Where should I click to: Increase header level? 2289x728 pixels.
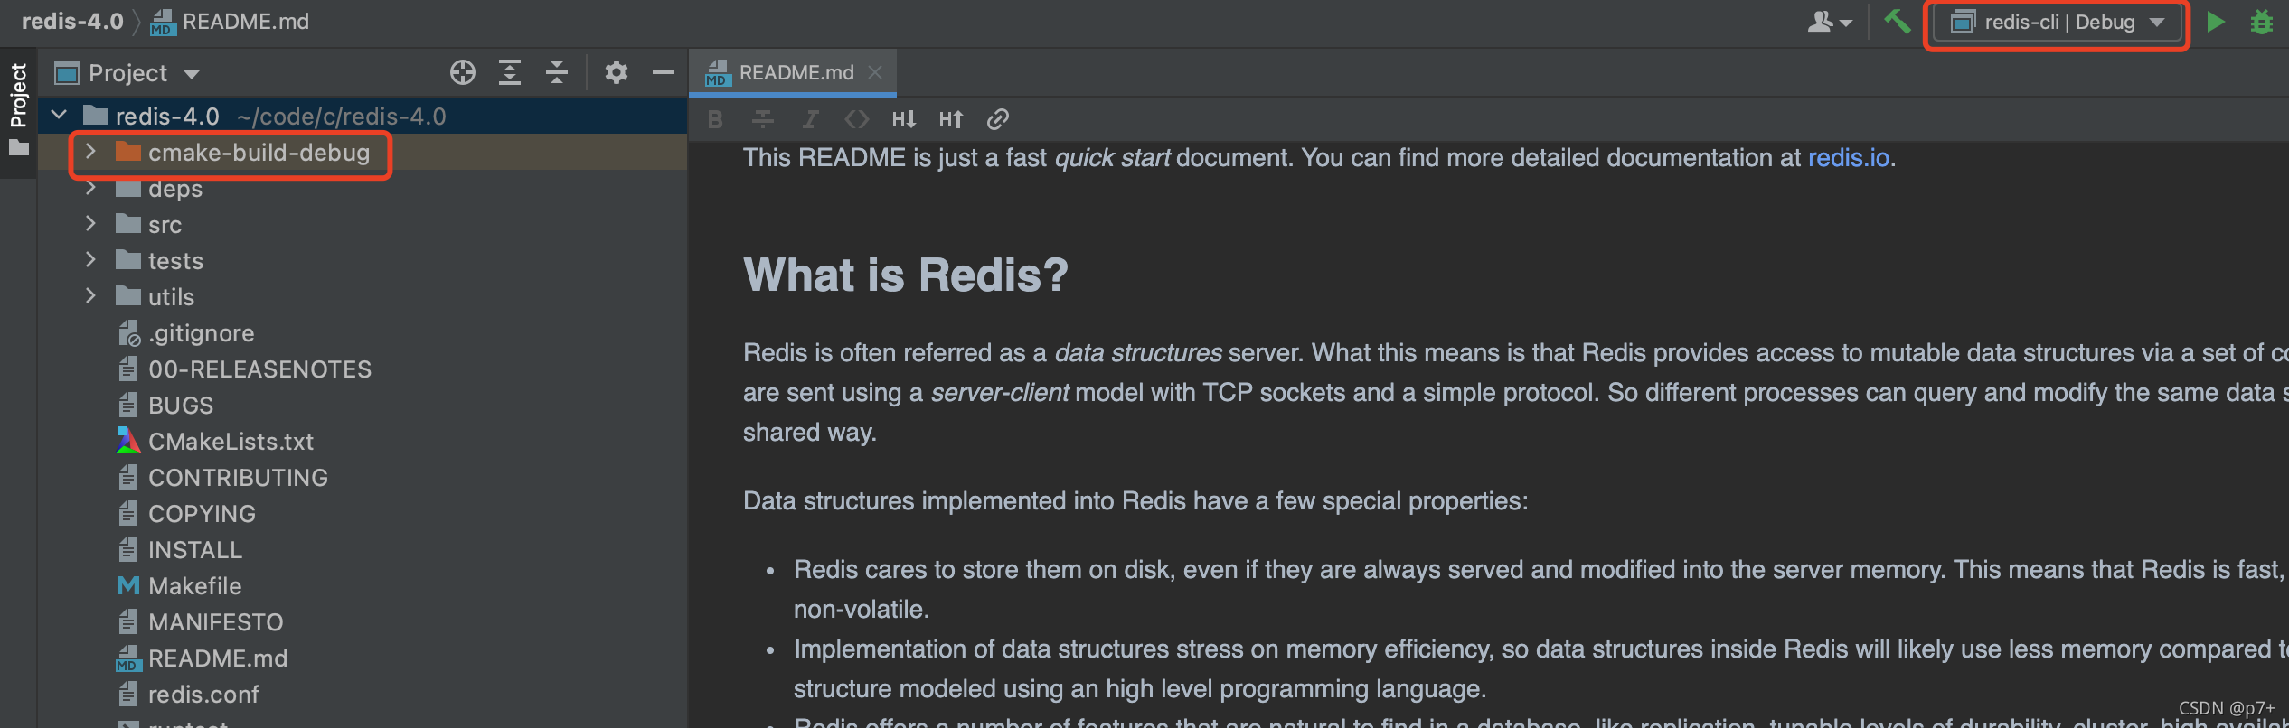click(951, 119)
